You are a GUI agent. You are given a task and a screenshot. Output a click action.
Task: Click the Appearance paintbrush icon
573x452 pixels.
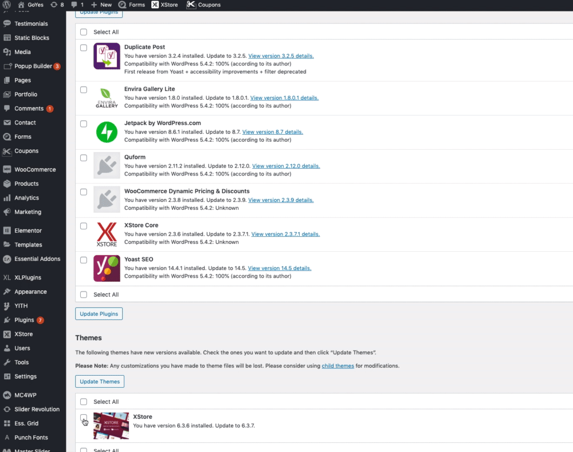point(7,291)
